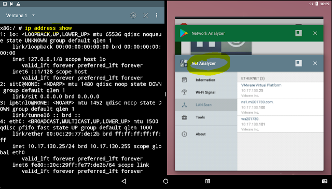
Task: Open the Information menu item
Action: (206, 80)
